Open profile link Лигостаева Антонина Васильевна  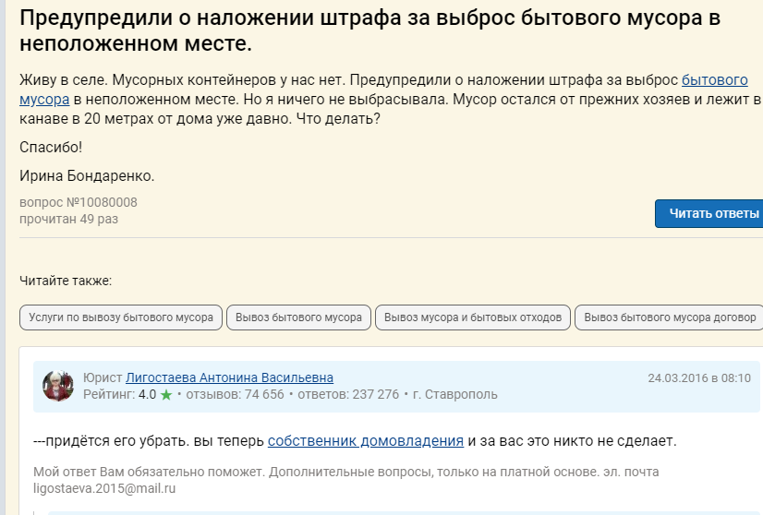(229, 377)
